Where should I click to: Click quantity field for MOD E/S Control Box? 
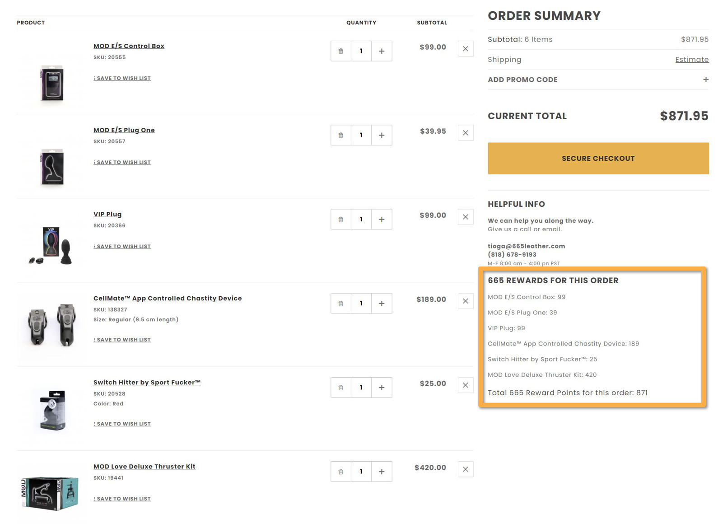[361, 51]
